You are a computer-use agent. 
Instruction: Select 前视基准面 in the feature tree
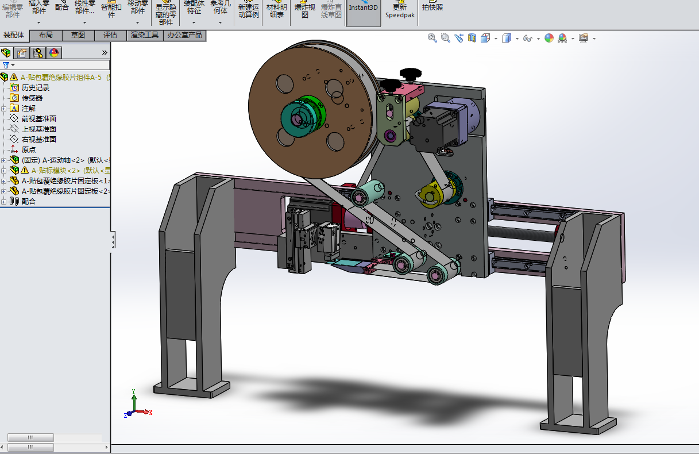tap(38, 119)
